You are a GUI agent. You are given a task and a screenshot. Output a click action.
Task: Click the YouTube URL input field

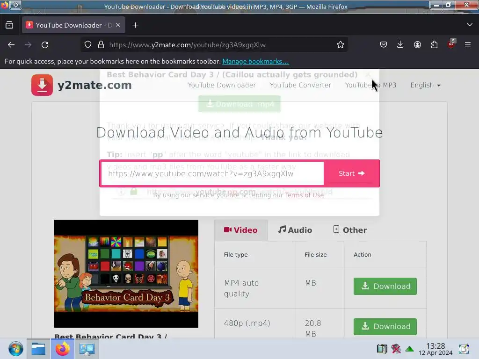click(213, 173)
